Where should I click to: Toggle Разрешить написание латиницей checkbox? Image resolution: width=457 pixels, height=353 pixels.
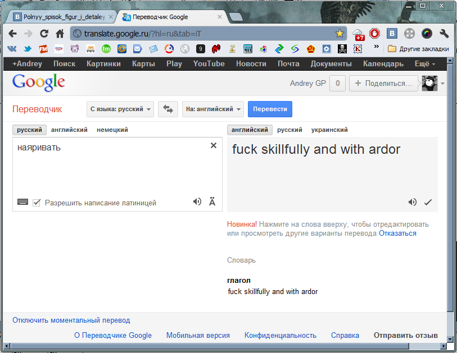pos(37,203)
